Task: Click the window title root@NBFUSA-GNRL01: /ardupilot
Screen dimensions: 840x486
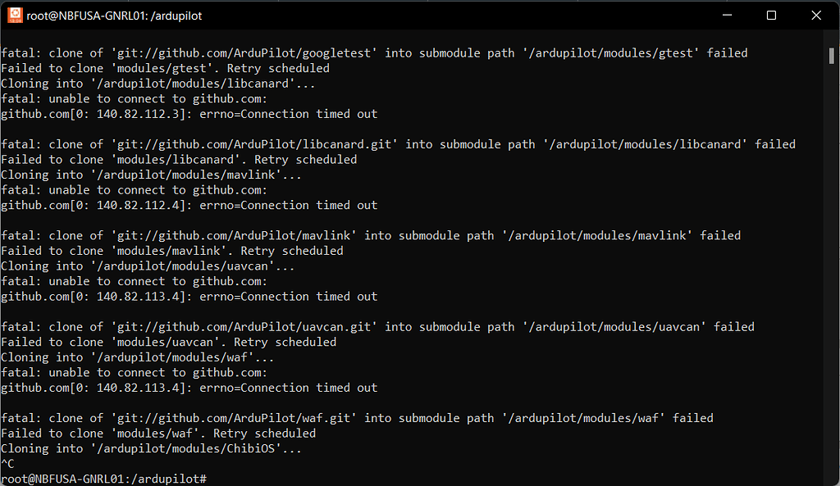Action: pyautogui.click(x=114, y=16)
